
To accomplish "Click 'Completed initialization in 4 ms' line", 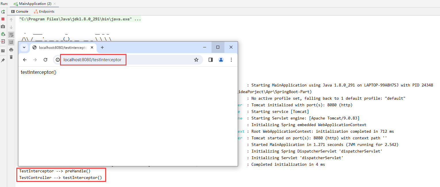I will [288, 165].
